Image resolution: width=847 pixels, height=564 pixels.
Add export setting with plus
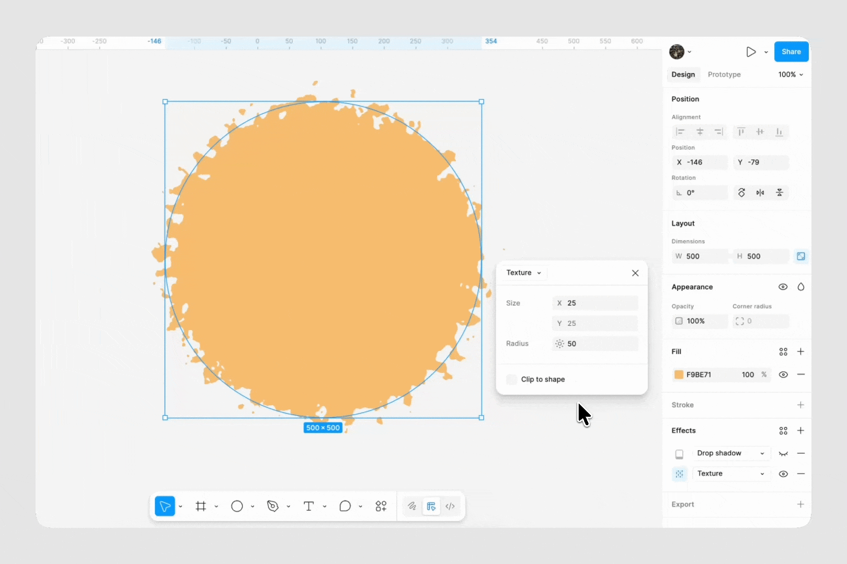tap(800, 504)
